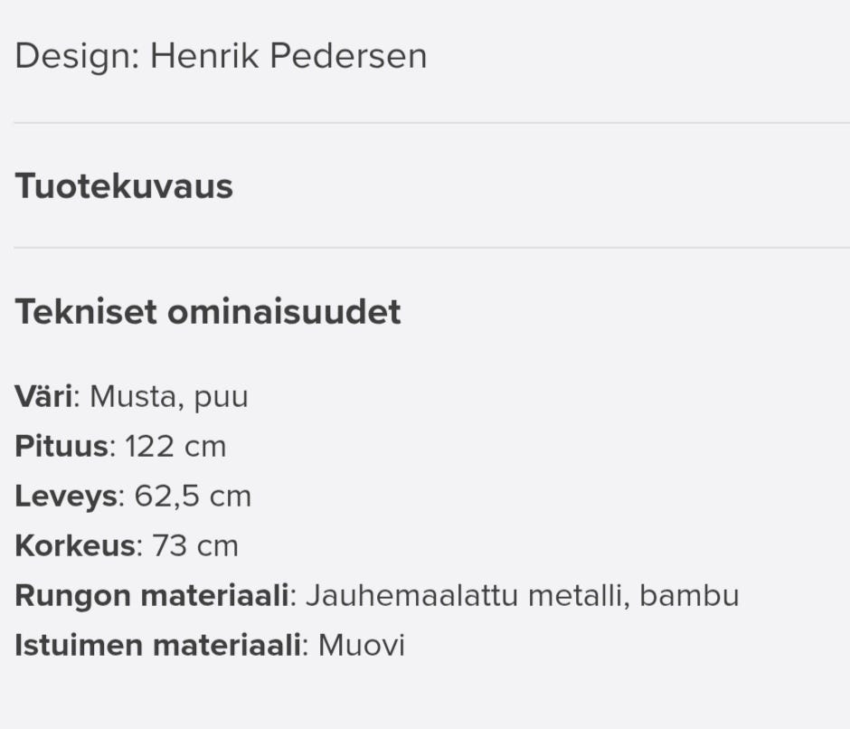Select the Väri label
Screen dimensions: 850x729
pos(42,397)
